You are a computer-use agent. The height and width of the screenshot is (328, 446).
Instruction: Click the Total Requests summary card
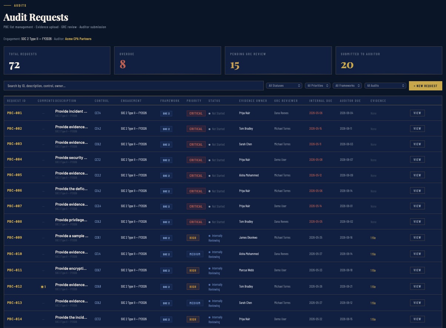pos(57,60)
